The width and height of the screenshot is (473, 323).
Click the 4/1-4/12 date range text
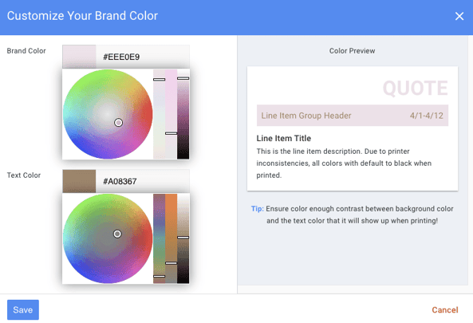click(426, 116)
